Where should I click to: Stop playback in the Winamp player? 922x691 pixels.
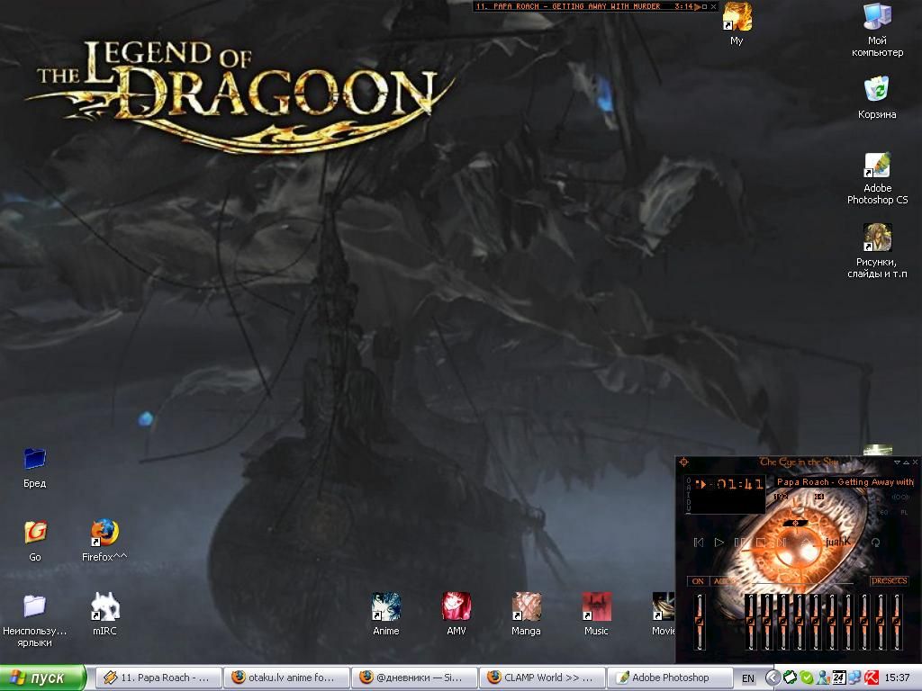click(760, 543)
